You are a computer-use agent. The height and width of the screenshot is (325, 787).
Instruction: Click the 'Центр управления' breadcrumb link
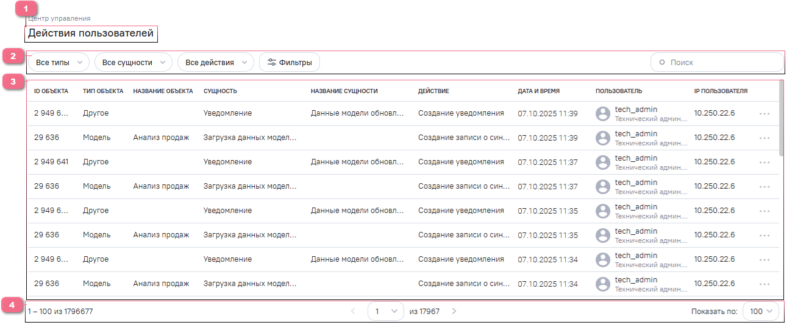click(x=59, y=18)
